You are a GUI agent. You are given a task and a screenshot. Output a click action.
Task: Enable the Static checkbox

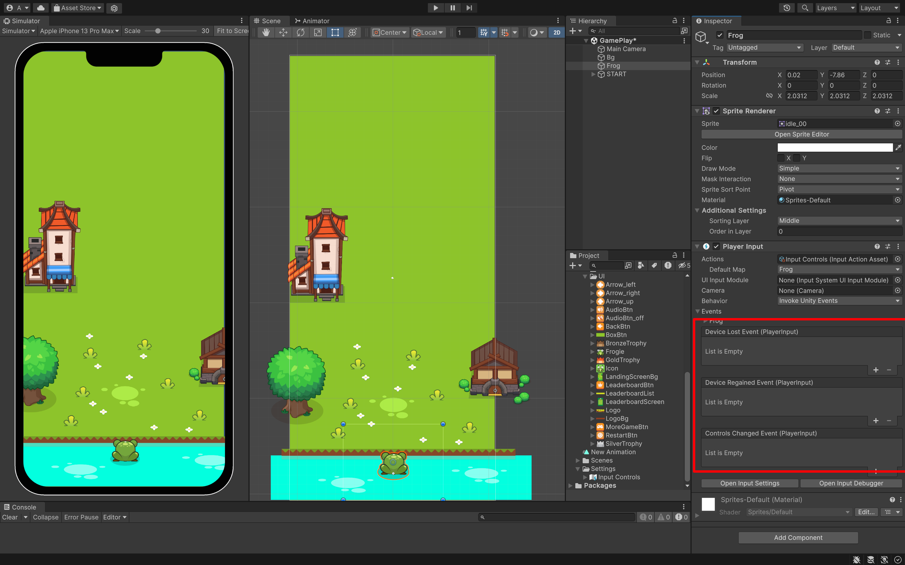[x=868, y=35]
